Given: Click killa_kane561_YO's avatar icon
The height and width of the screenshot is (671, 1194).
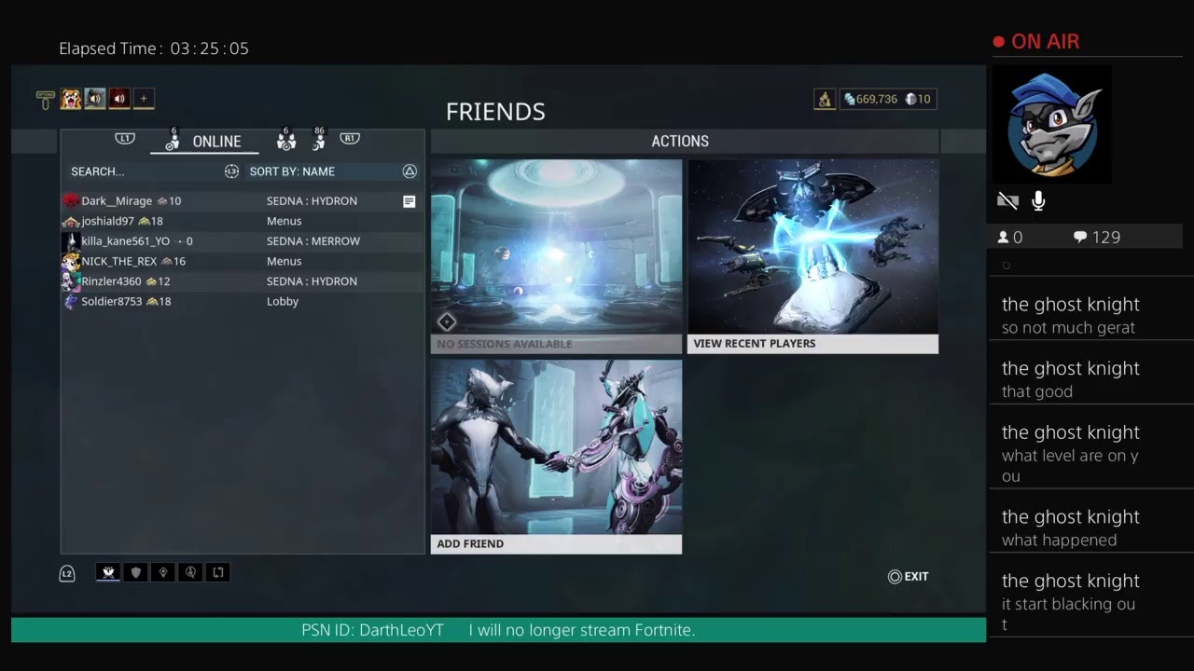Looking at the screenshot, I should tap(71, 241).
